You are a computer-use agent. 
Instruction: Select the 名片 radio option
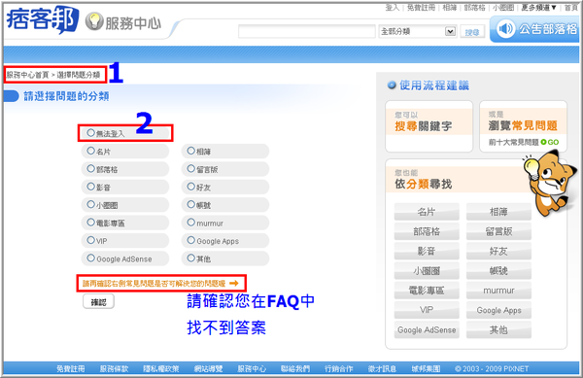point(90,151)
